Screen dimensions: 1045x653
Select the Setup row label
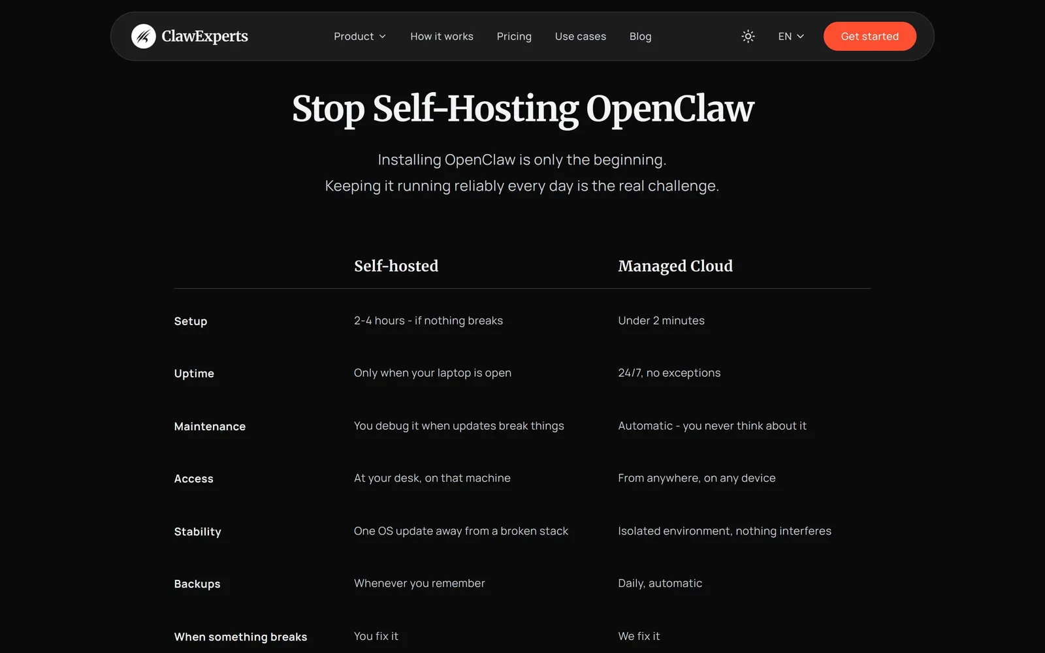tap(191, 321)
